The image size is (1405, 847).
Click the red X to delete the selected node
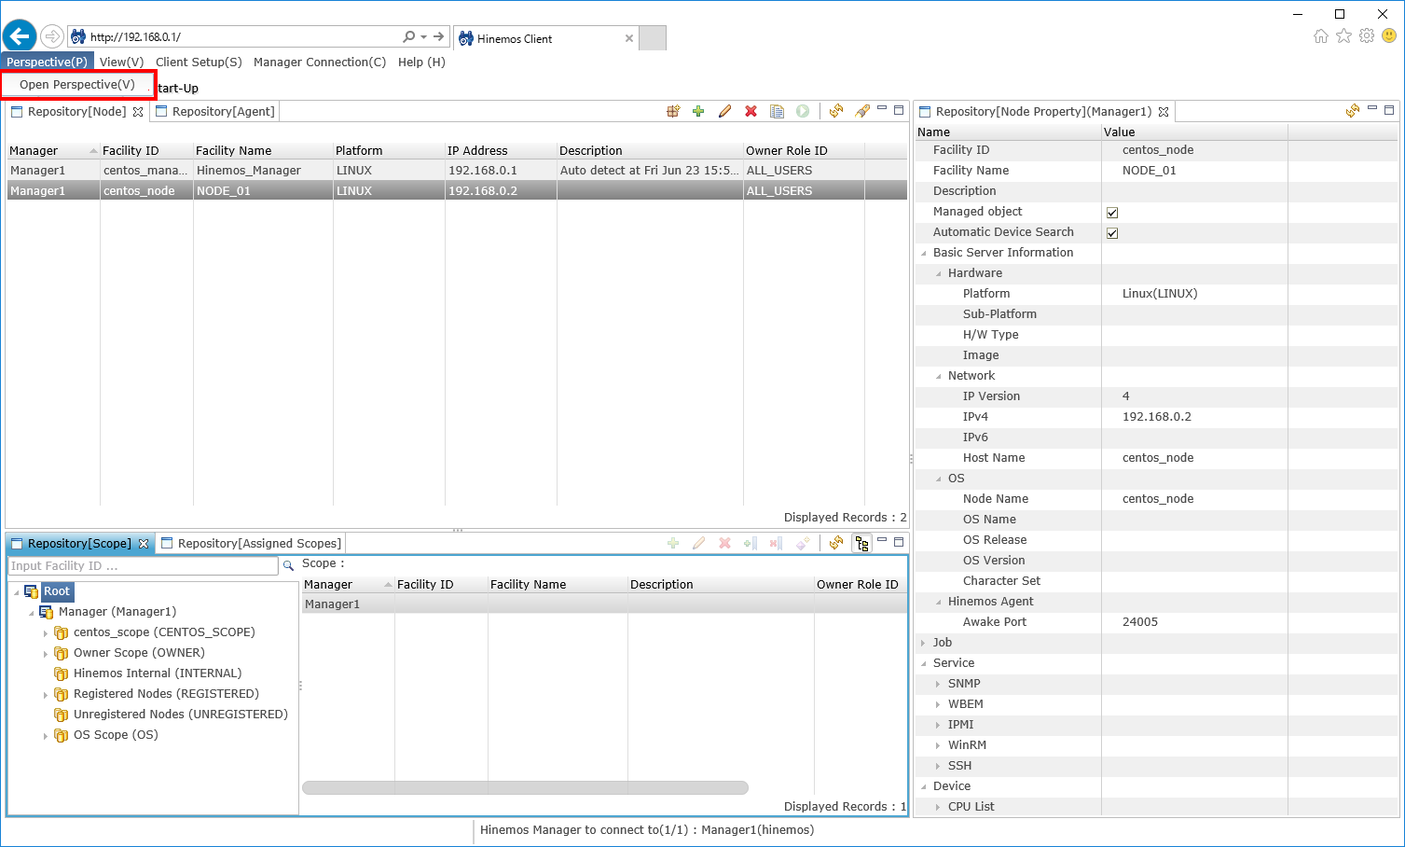point(751,111)
